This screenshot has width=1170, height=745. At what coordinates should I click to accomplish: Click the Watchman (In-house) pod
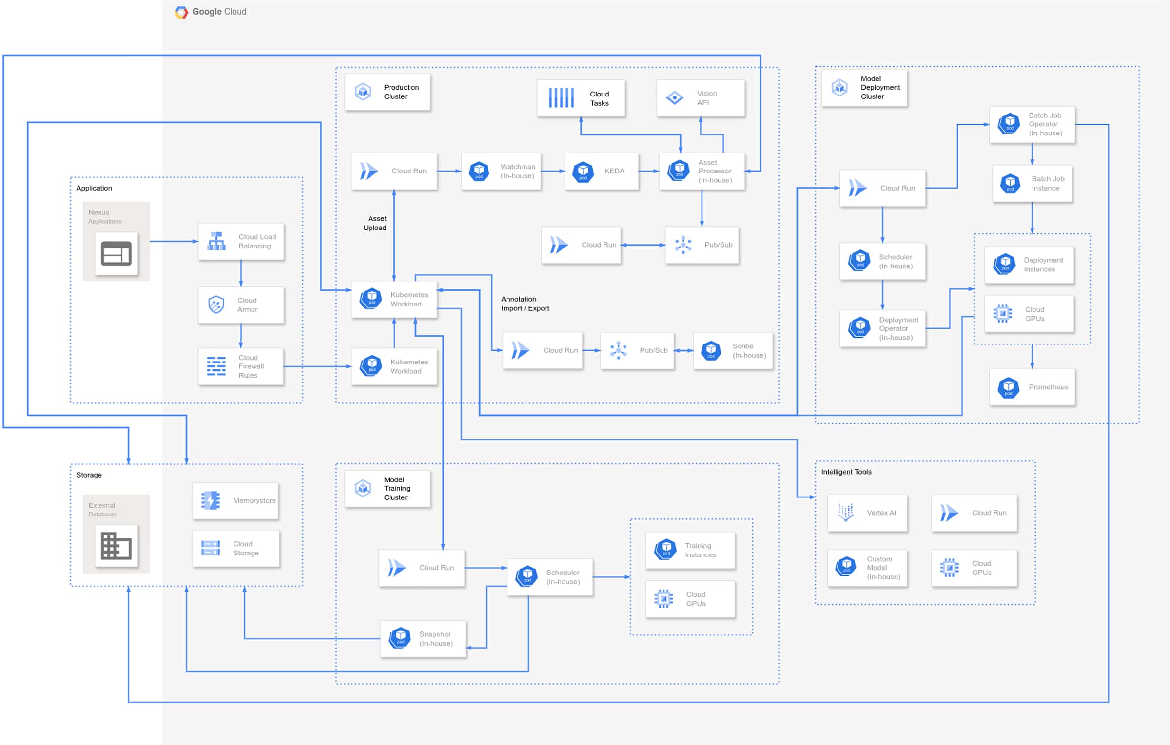pos(479,171)
